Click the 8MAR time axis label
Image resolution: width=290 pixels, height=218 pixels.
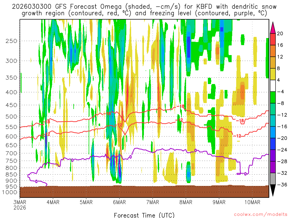point(186,202)
